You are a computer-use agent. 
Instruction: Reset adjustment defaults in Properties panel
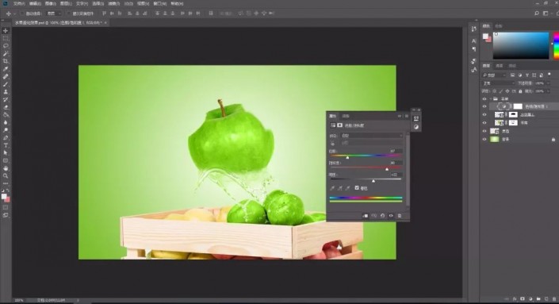382,216
